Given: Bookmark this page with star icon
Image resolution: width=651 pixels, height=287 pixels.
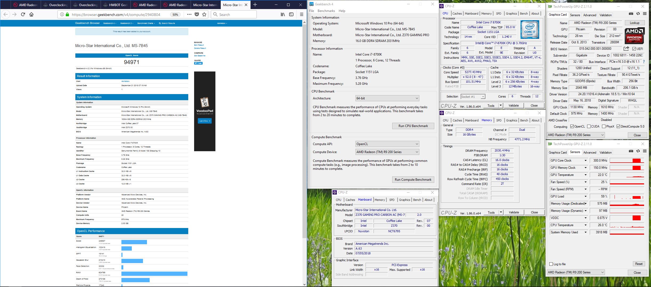Looking at the screenshot, I should [x=204, y=15].
